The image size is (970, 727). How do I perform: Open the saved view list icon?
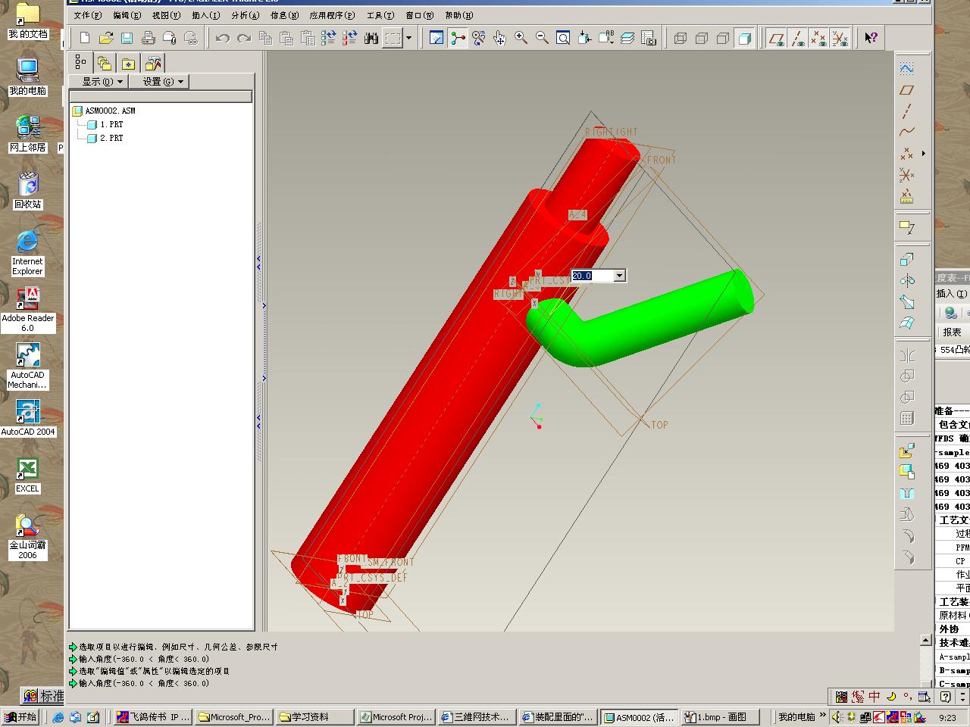[606, 38]
